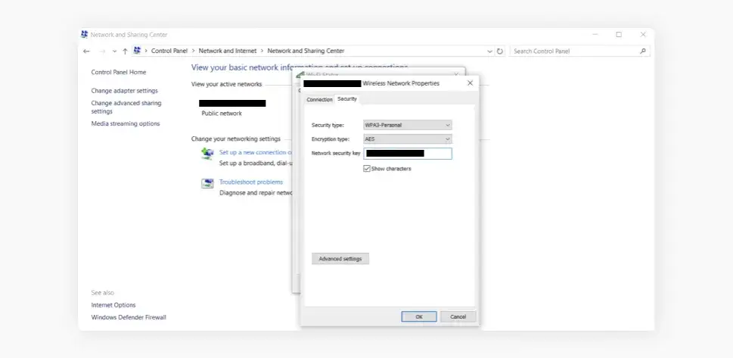
Task: Open Windows Defender Firewall
Action: pyautogui.click(x=129, y=317)
